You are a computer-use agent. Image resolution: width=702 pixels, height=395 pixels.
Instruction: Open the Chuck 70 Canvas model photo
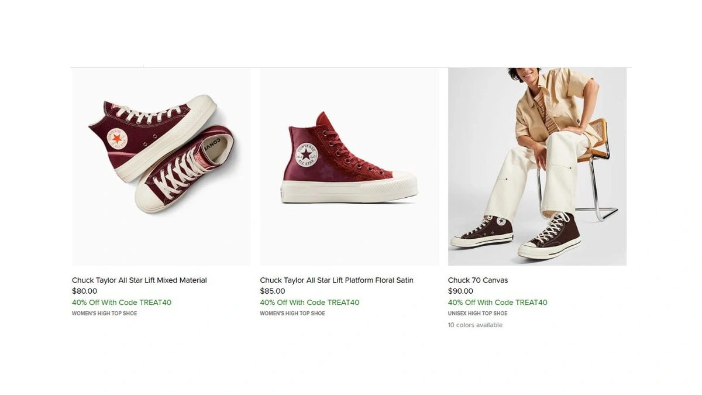(x=537, y=166)
